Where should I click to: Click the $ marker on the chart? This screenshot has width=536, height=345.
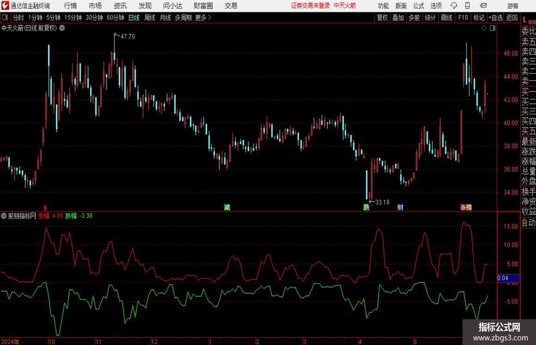point(45,207)
